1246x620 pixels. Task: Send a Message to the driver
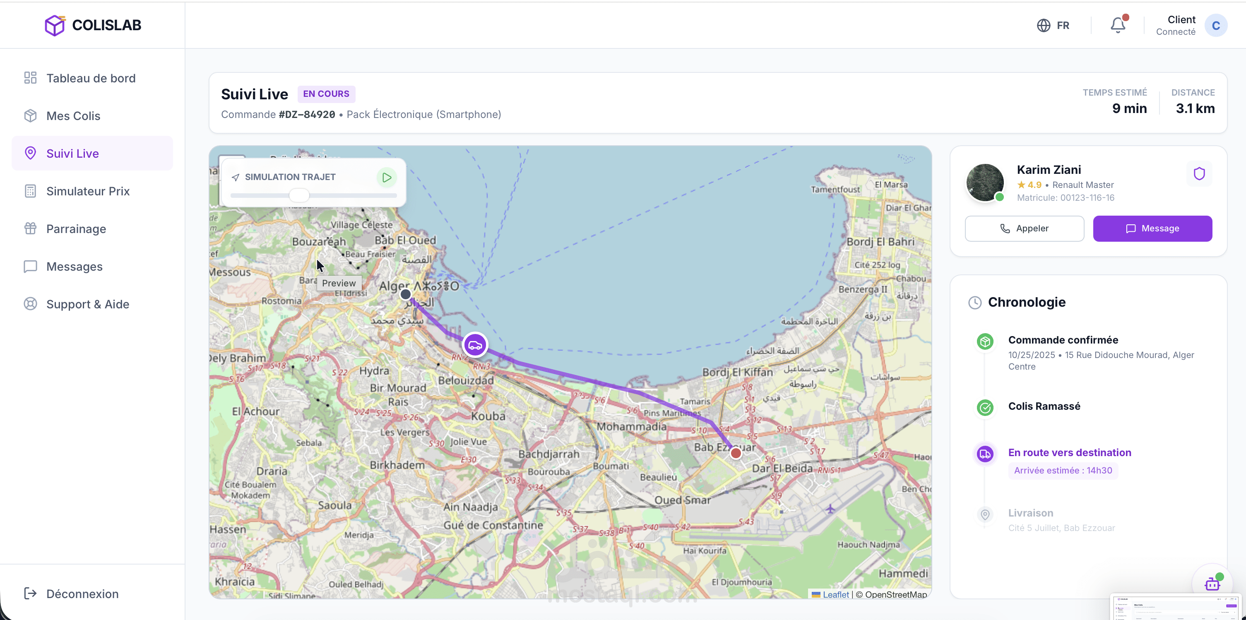[x=1152, y=228]
